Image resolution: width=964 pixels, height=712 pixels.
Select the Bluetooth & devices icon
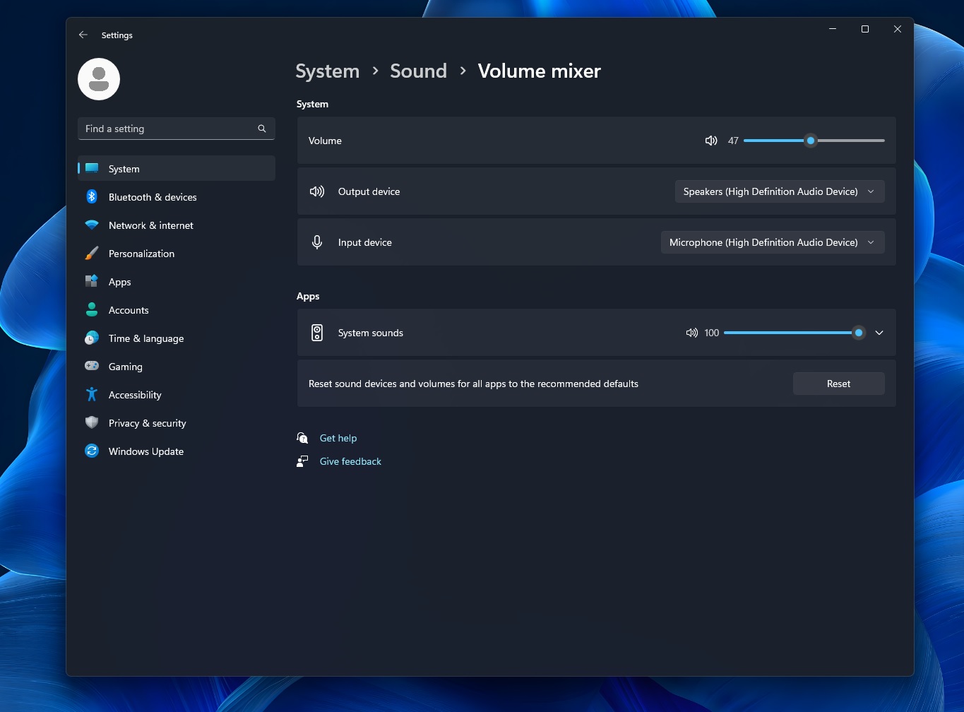pos(92,196)
